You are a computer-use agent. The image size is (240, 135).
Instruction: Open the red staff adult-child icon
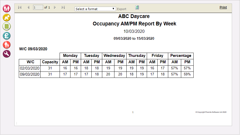tap(7, 45)
